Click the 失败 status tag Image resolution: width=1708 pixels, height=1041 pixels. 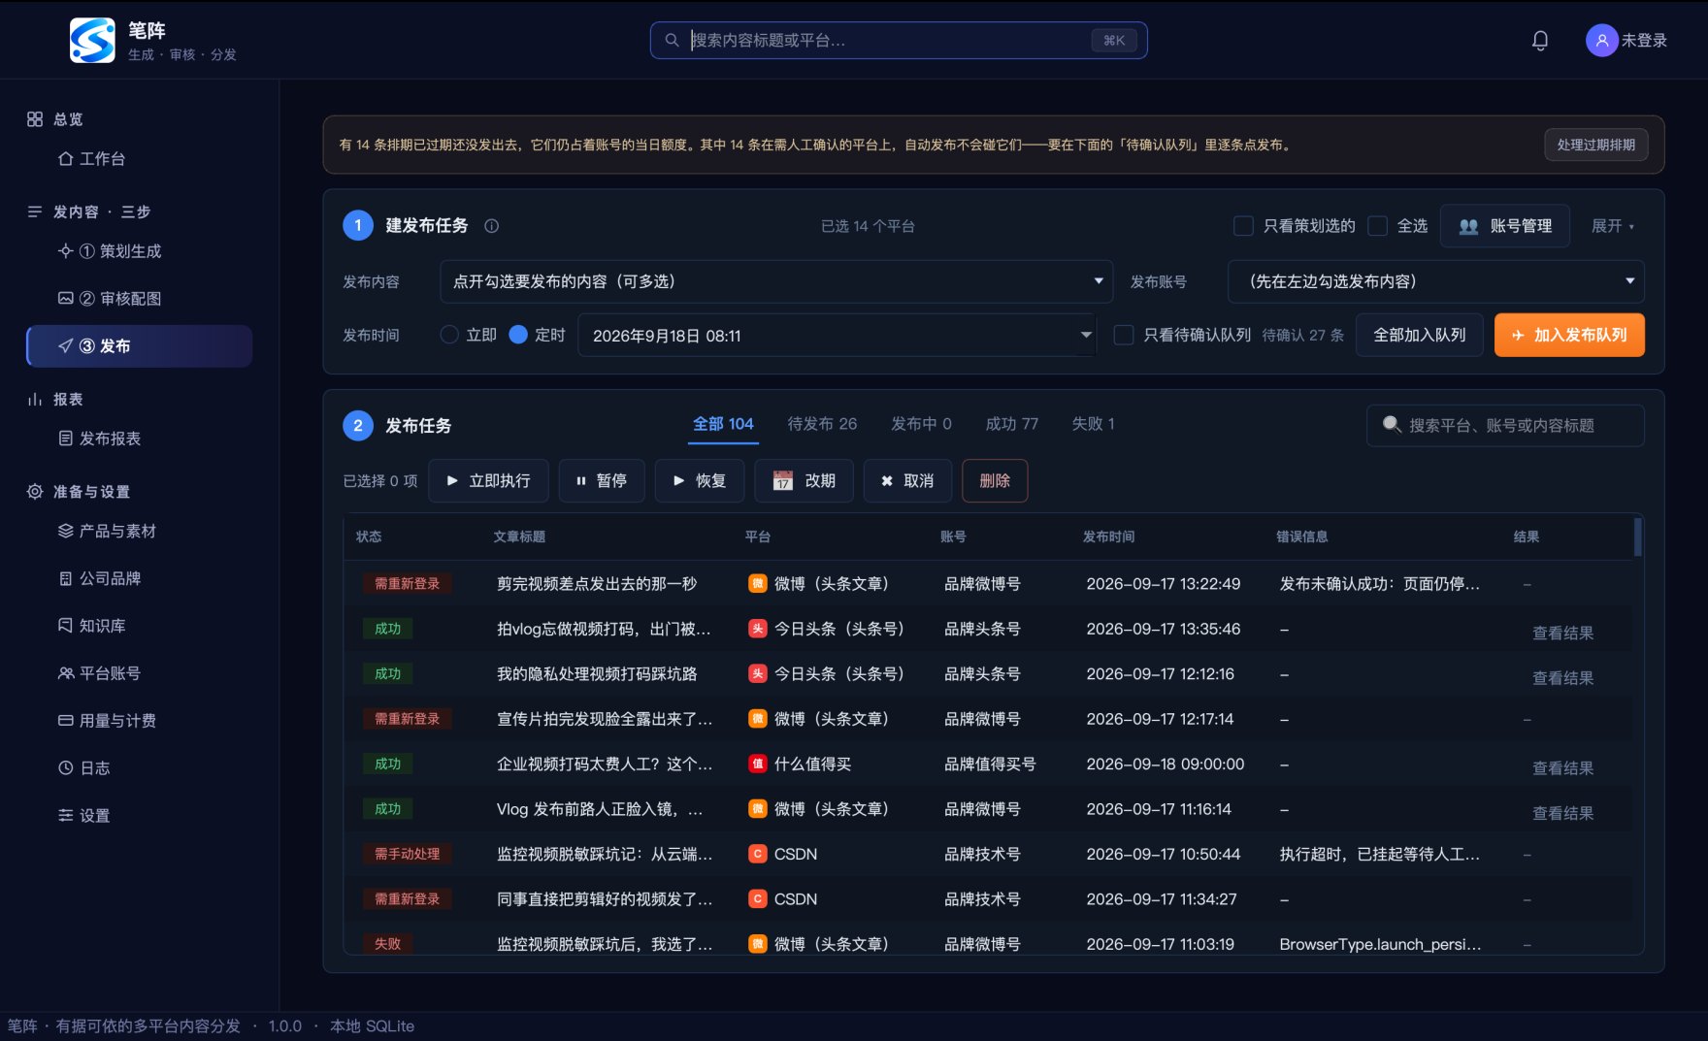[387, 943]
